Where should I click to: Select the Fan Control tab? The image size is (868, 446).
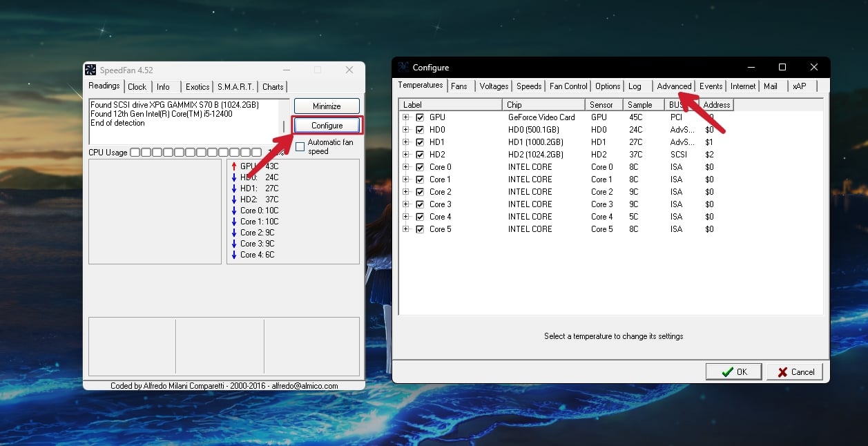[568, 86]
